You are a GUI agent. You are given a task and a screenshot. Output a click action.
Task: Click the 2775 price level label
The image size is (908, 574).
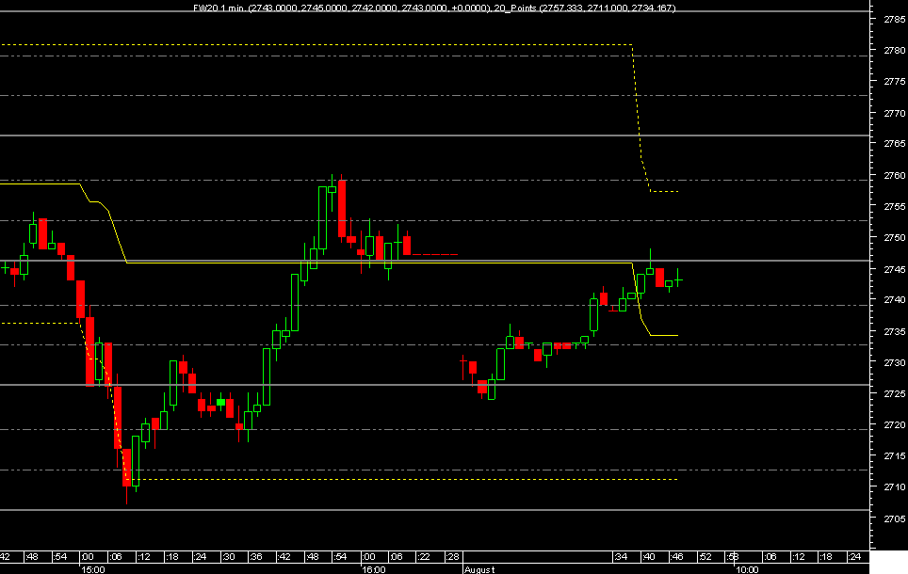pos(894,82)
